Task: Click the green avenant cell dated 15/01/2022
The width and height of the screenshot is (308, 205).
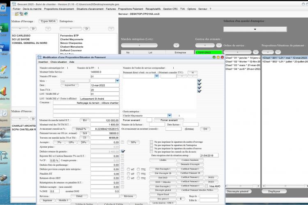Action: [208, 52]
